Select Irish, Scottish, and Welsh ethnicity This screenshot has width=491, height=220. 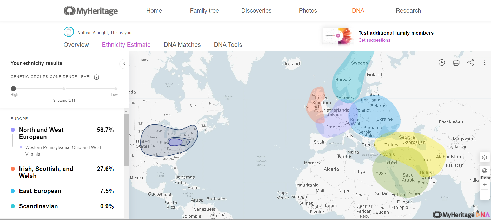[46, 172]
